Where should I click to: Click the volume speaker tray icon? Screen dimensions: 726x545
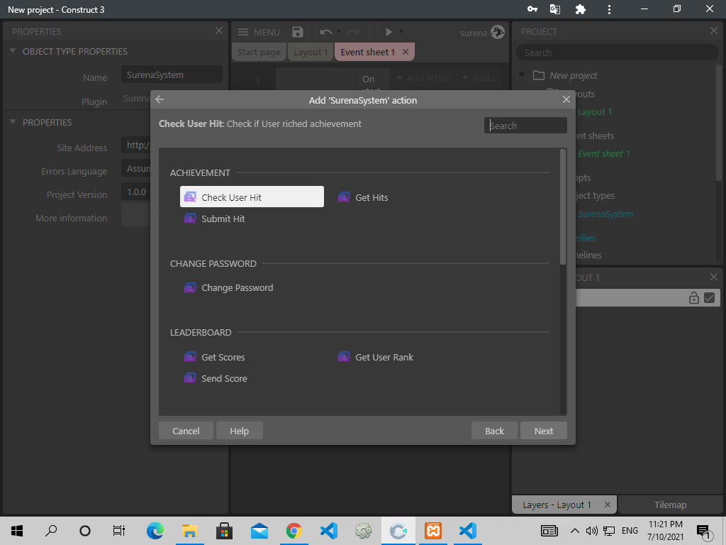(x=591, y=531)
